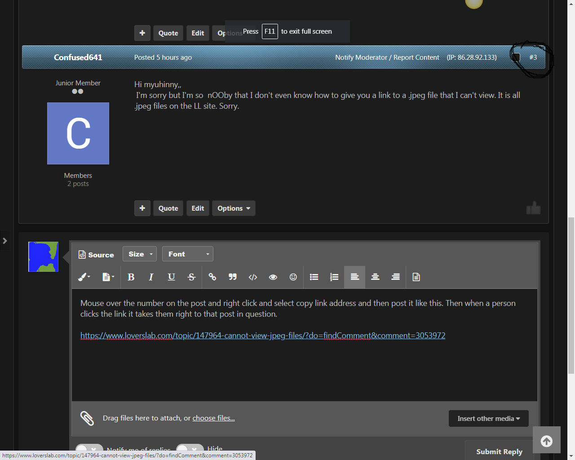The width and height of the screenshot is (575, 460).
Task: Click the IP address 86.28.92.133 link
Action: [x=472, y=57]
